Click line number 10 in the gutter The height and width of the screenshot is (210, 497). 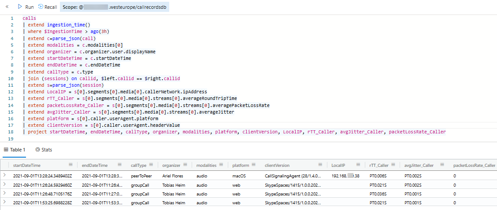11,78
